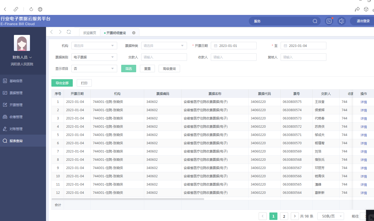This screenshot has height=221, width=374.
Task: Click the clock history icon in header
Action: [329, 21]
